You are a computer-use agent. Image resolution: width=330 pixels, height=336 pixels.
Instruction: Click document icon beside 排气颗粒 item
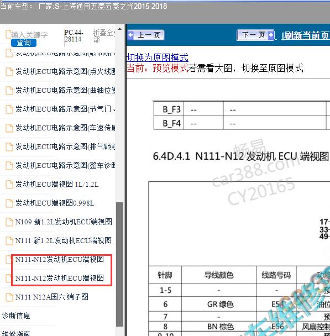pos(9,147)
